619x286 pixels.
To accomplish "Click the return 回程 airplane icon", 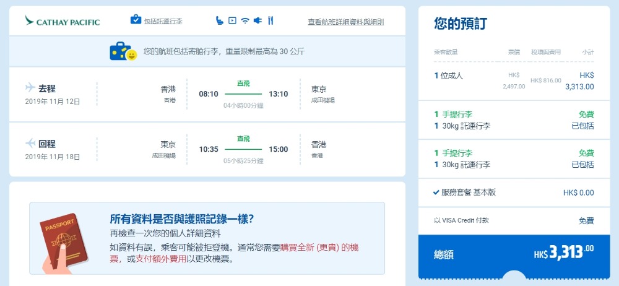I will pos(30,143).
